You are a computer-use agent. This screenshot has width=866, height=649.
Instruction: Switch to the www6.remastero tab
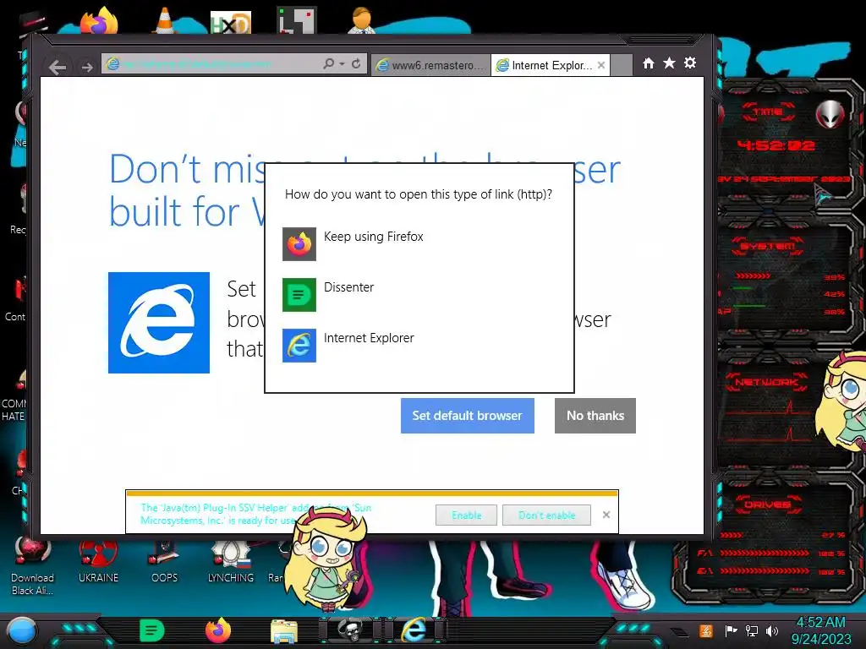pyautogui.click(x=430, y=65)
